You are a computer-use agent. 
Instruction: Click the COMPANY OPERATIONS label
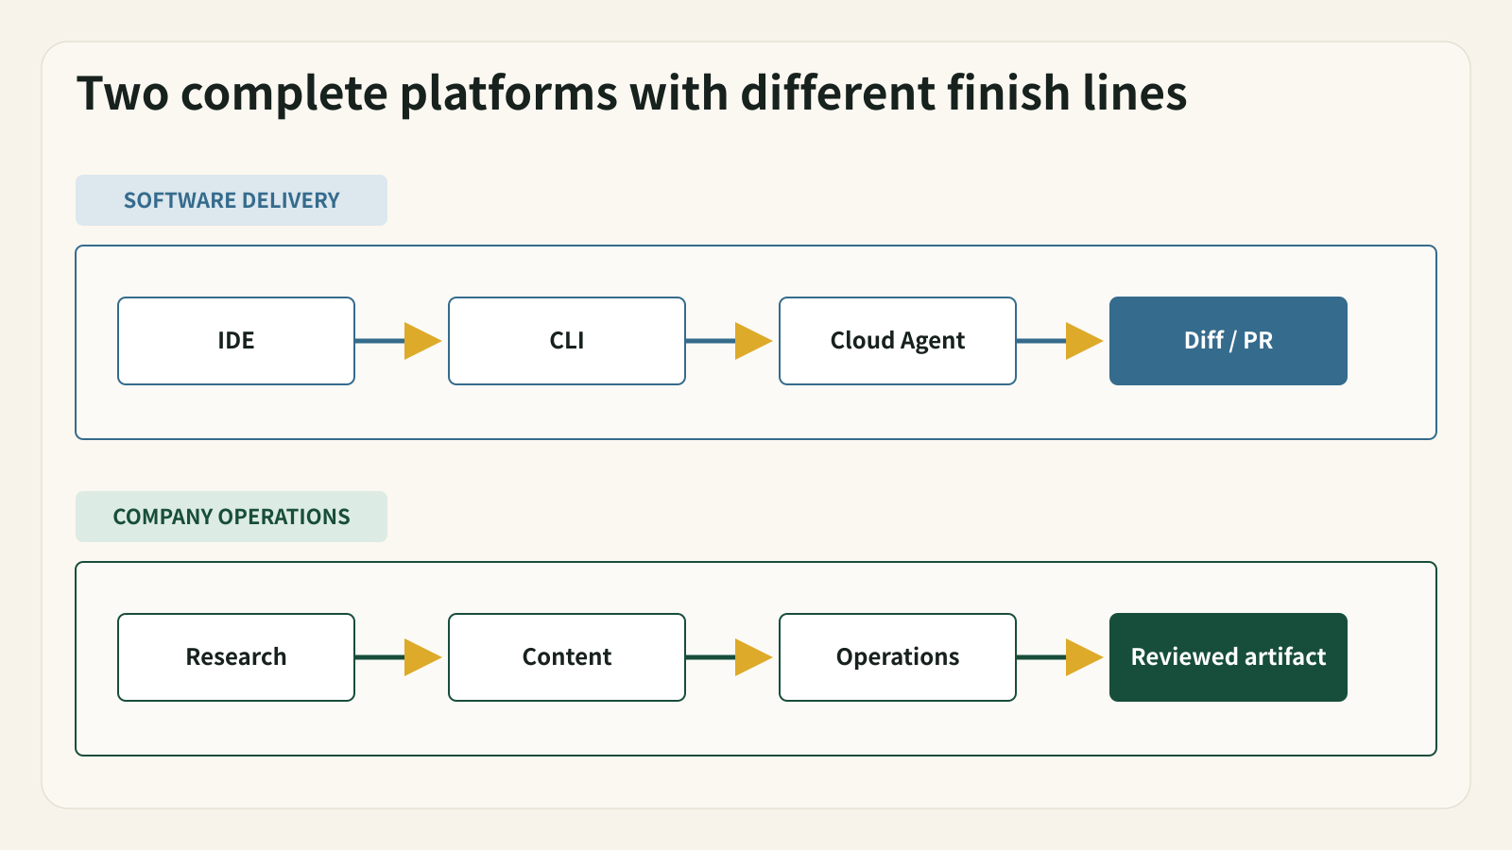[232, 517]
